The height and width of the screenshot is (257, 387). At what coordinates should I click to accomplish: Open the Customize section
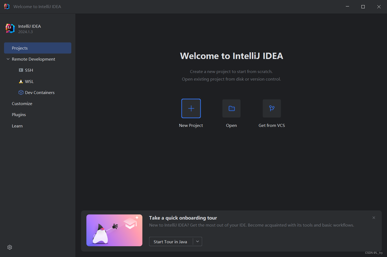click(22, 103)
